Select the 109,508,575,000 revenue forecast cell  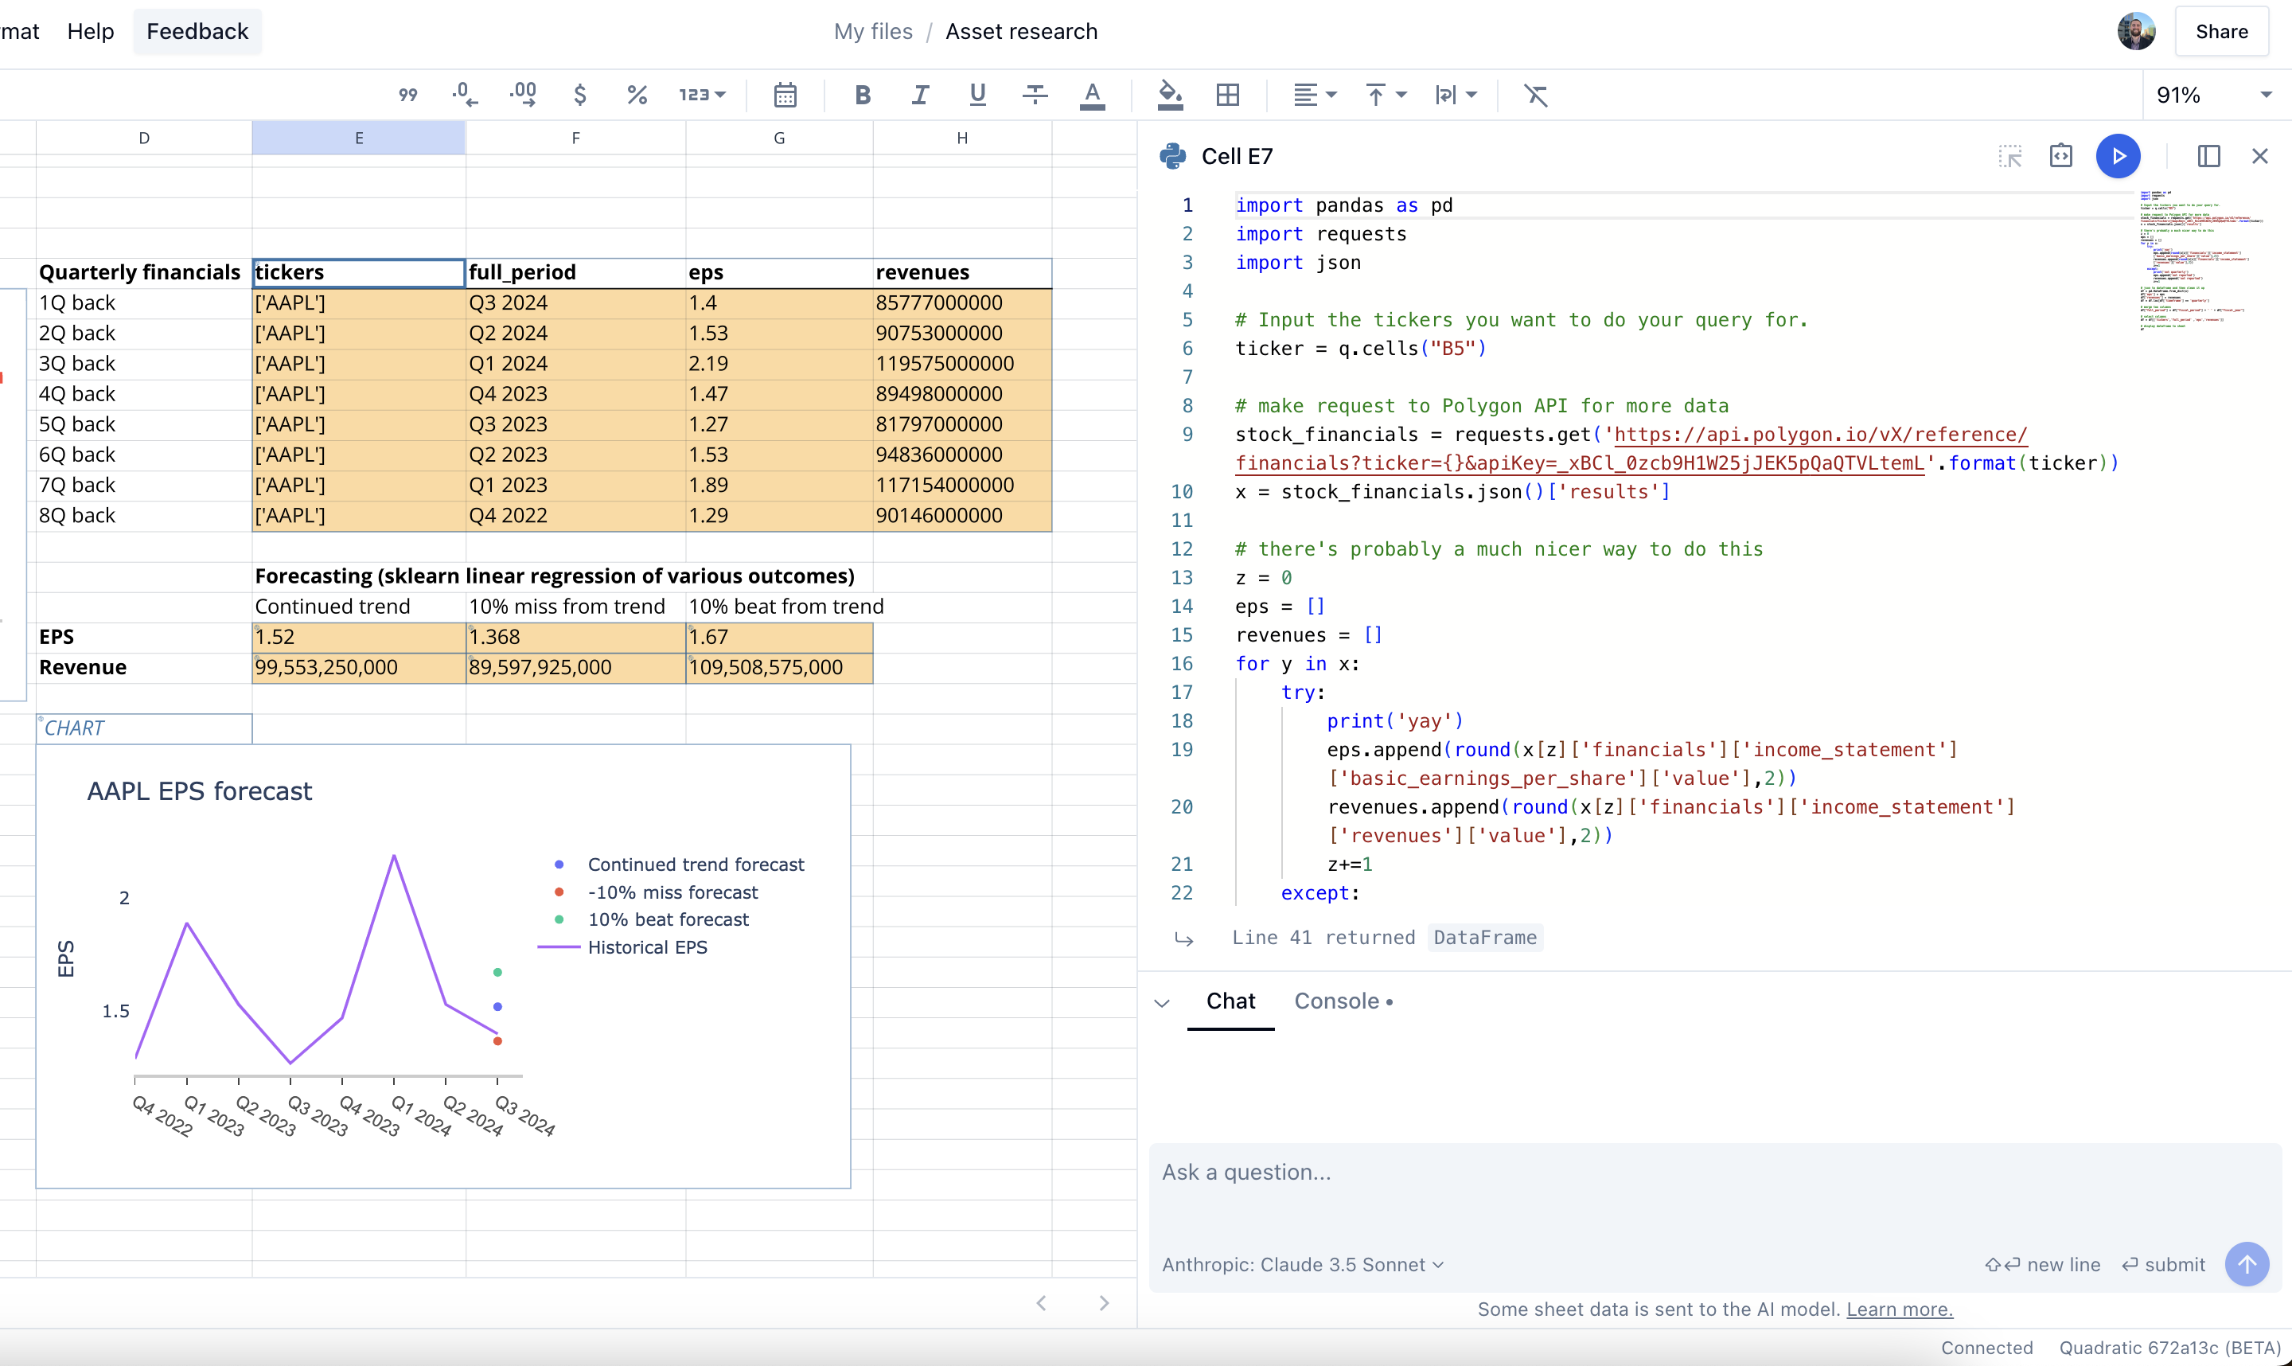(x=779, y=667)
